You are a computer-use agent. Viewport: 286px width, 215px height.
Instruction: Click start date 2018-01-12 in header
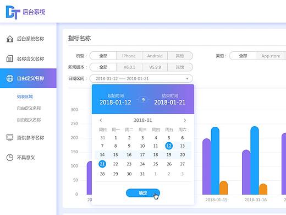pos(116,103)
